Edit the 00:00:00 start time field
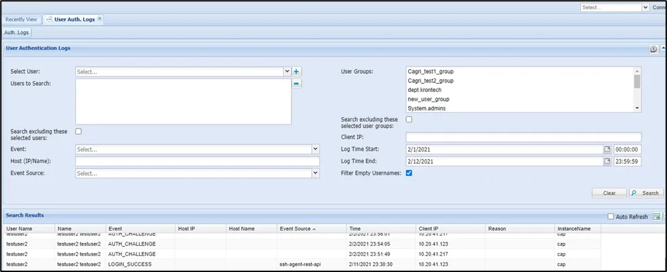667x272 pixels. 628,150
